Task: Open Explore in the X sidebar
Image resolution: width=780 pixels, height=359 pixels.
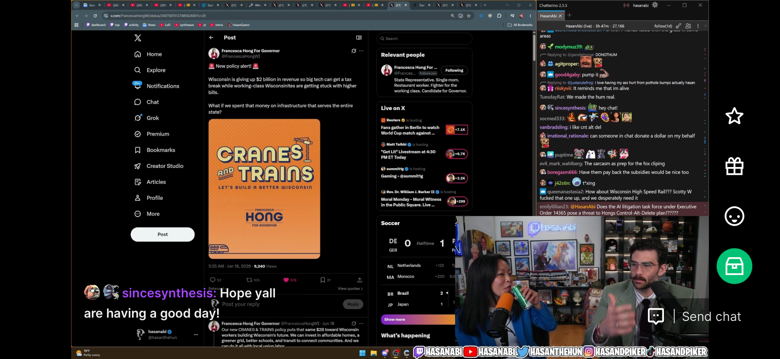Action: [150, 70]
